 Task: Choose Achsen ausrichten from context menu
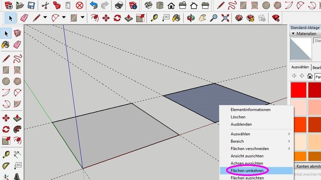click(x=247, y=163)
